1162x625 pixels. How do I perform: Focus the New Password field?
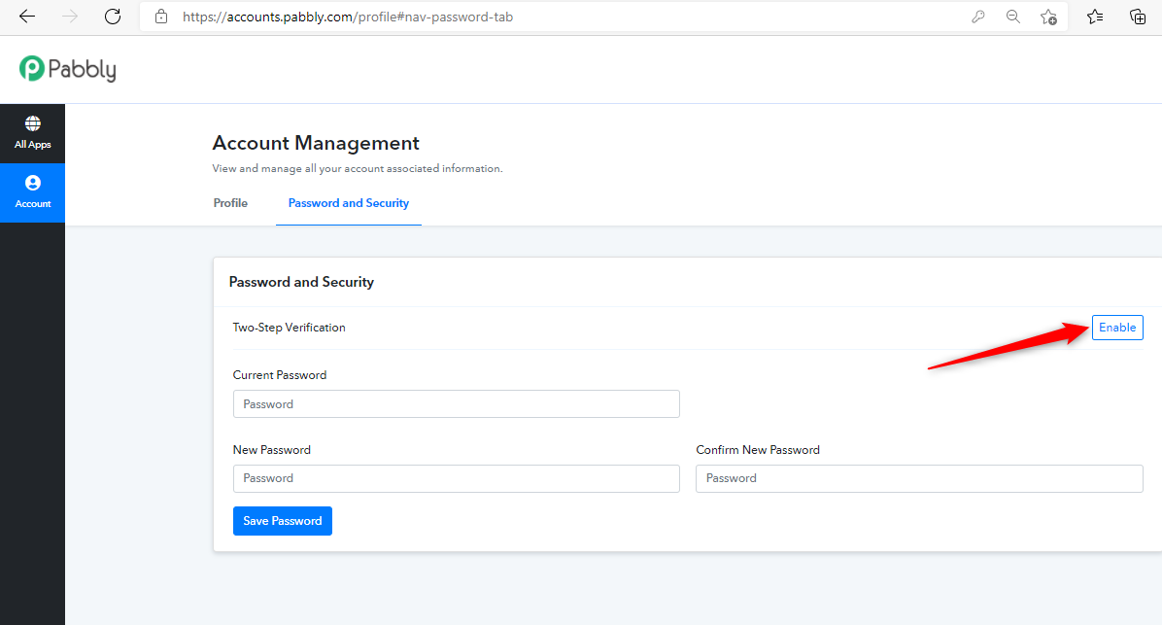tap(457, 478)
